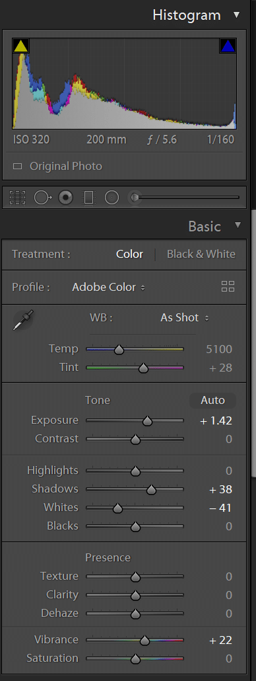Switch treatment to Color
Viewport: 256px width, 681px height.
coord(129,254)
